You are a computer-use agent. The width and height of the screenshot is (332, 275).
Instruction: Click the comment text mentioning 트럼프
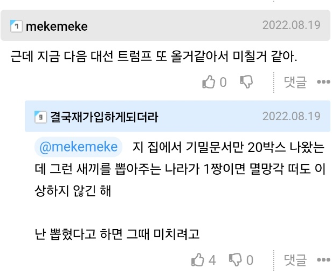[154, 56]
